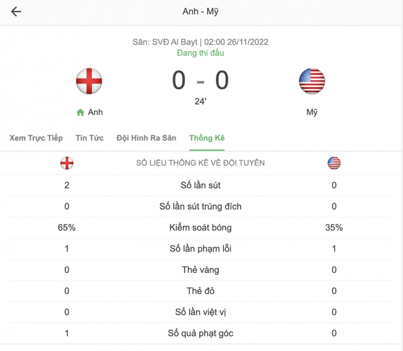Click the Anh team name

[95, 112]
